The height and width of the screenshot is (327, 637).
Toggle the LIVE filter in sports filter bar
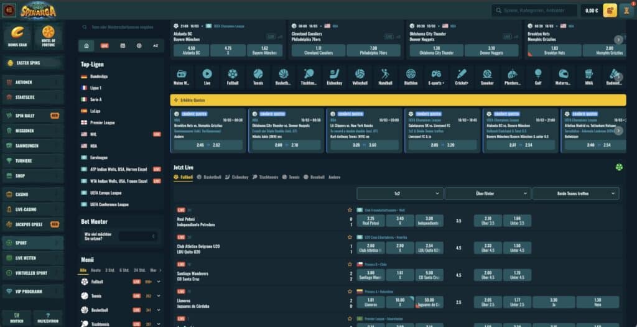[105, 46]
